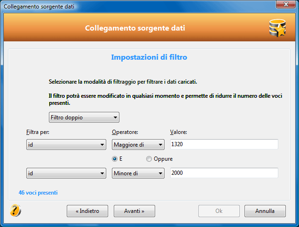This screenshot has width=299, height=227.
Task: Proceed with the 'Avanti »' button
Action: point(134,211)
